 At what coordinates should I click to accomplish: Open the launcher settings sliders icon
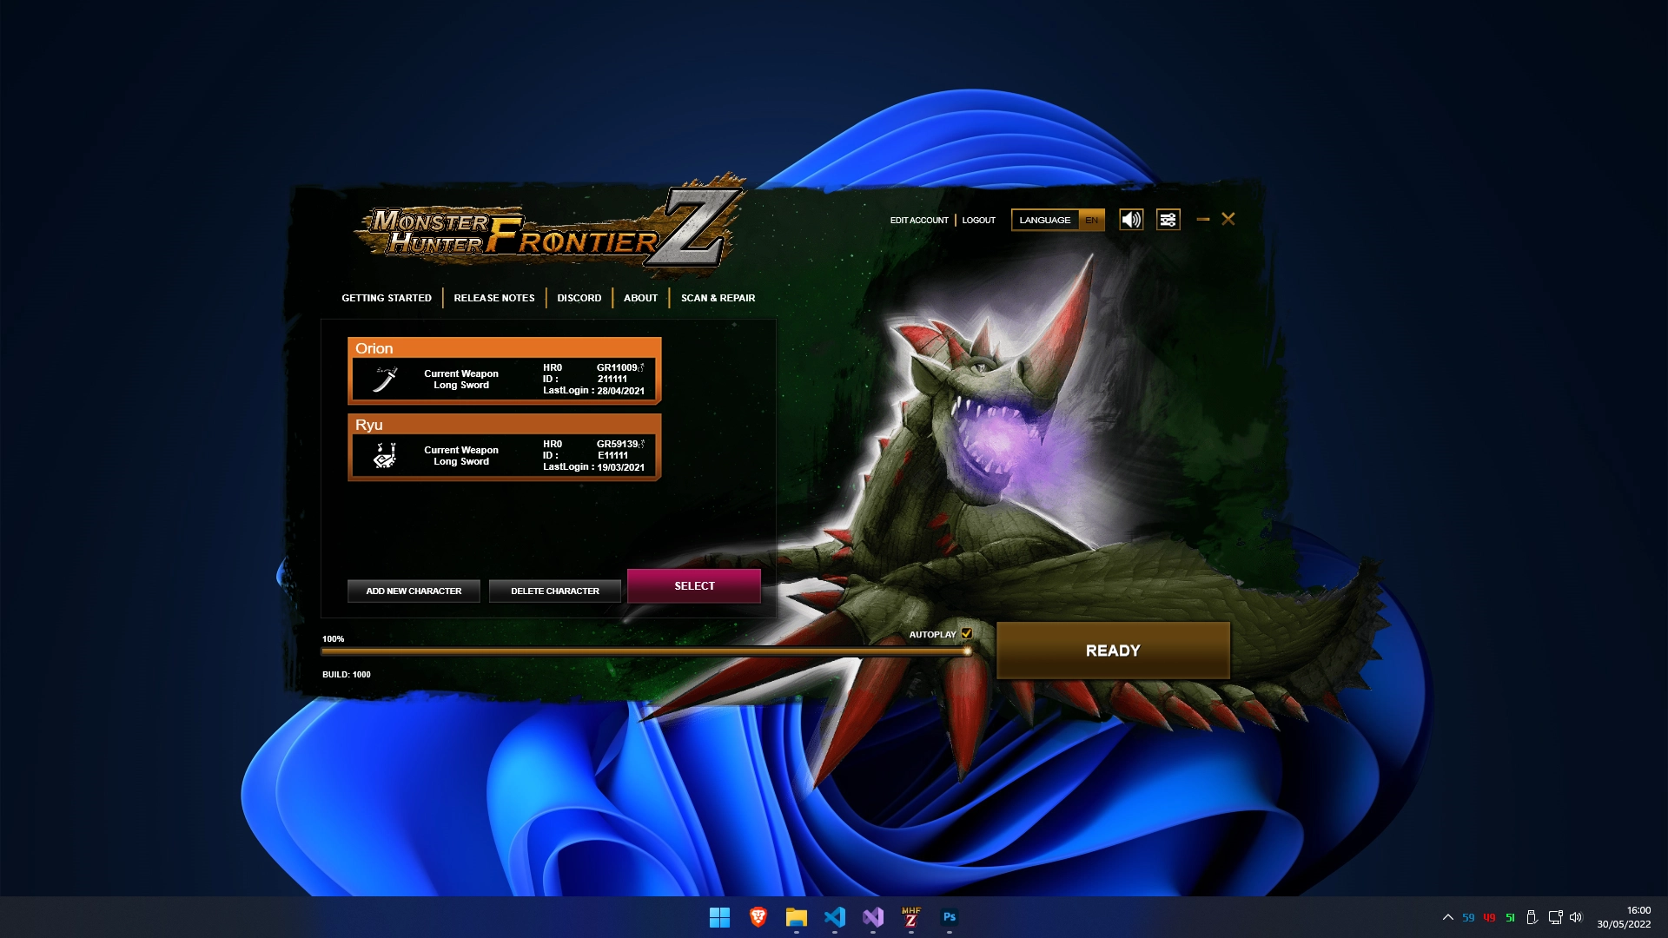[1168, 220]
